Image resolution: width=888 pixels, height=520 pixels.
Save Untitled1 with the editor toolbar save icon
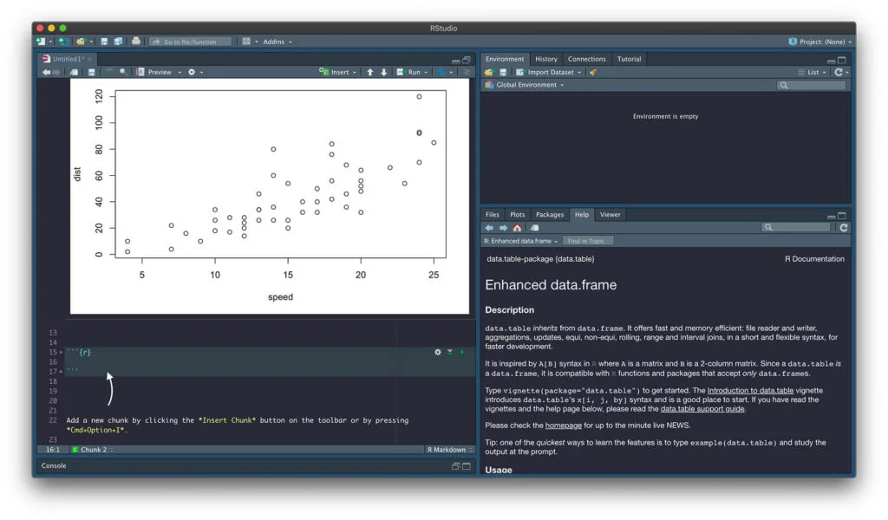point(92,73)
